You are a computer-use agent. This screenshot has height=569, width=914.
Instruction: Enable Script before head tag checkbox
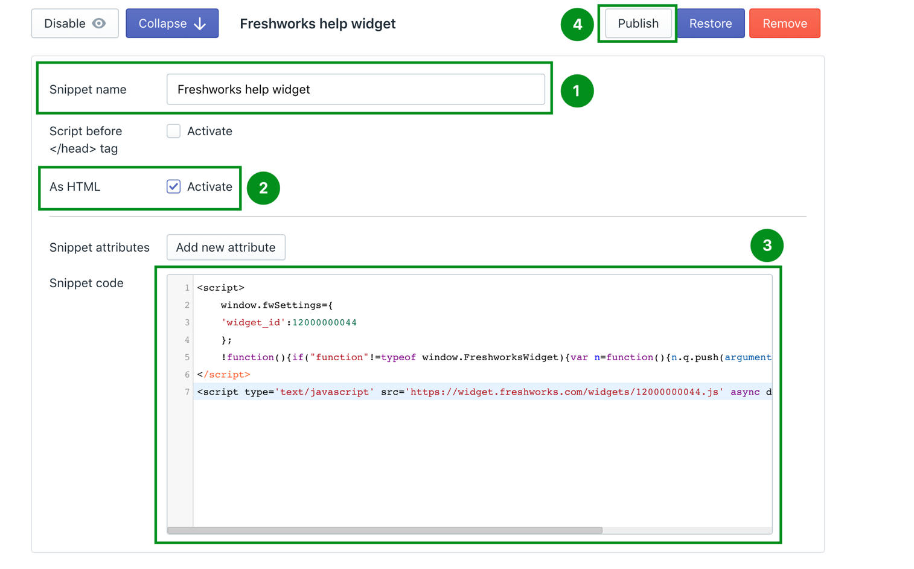[x=174, y=131]
